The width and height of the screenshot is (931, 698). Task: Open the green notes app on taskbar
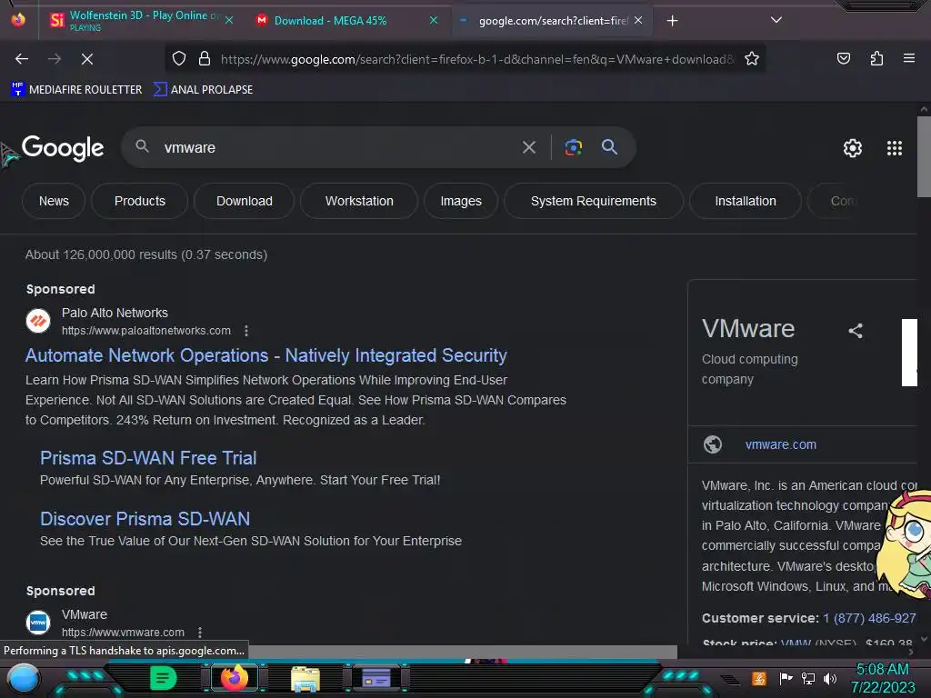pyautogui.click(x=162, y=678)
